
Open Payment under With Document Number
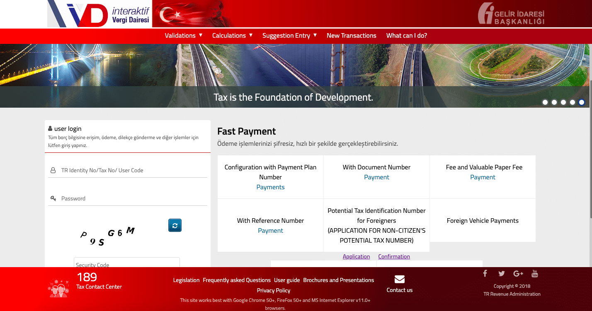click(x=376, y=177)
